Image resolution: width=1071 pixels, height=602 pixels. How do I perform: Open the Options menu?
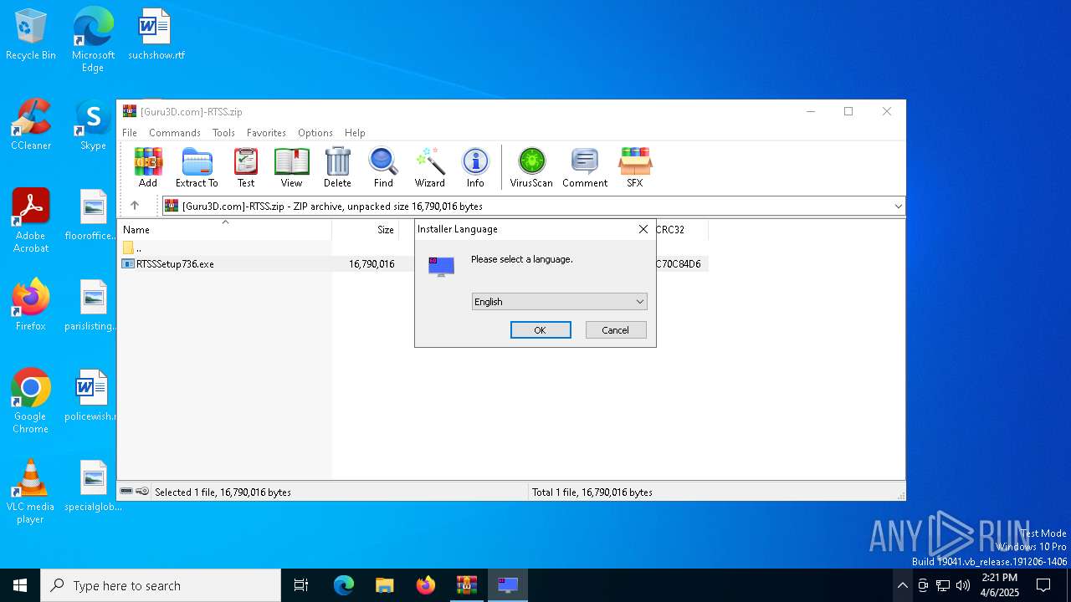coord(315,133)
